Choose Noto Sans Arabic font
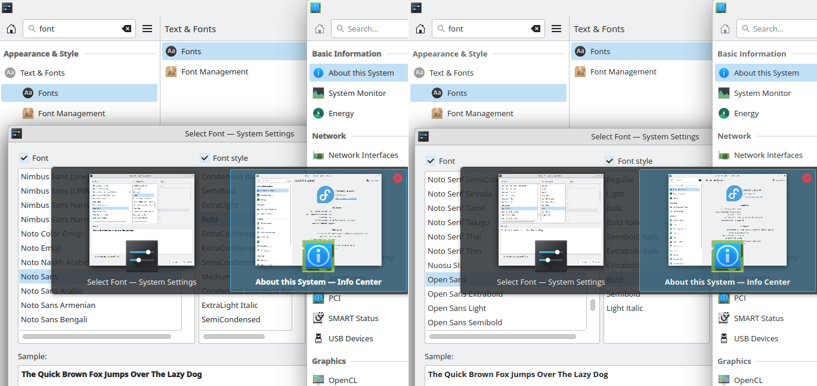Viewport: 817px width, 386px height. (x=52, y=291)
